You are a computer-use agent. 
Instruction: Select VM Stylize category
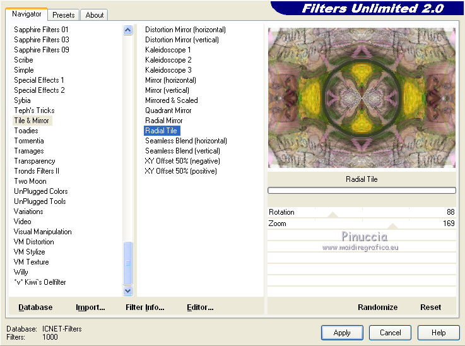[x=30, y=252]
